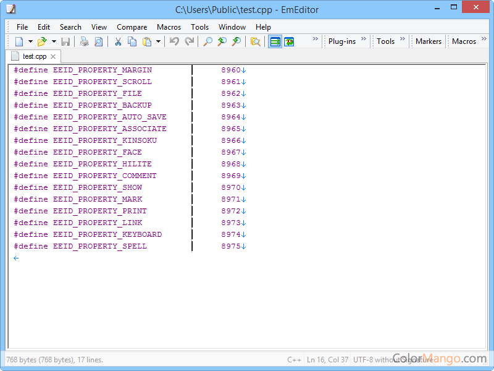The width and height of the screenshot is (494, 371).
Task: Toggle the green toolbar button beside wrap mode
Action: point(289,41)
